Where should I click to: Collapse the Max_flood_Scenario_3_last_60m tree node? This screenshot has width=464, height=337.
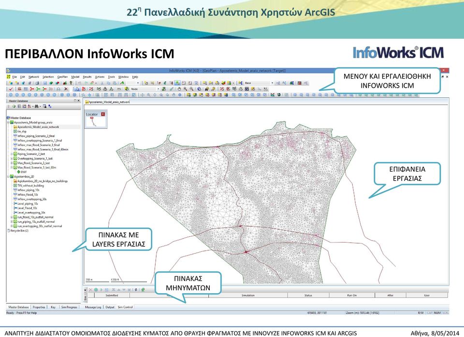tap(12, 167)
